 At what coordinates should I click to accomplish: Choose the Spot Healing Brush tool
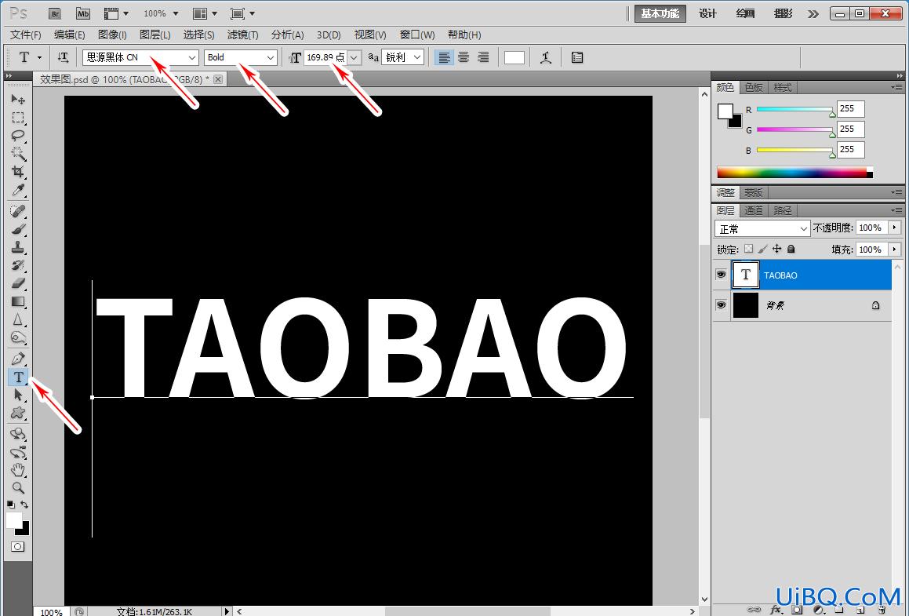(18, 211)
